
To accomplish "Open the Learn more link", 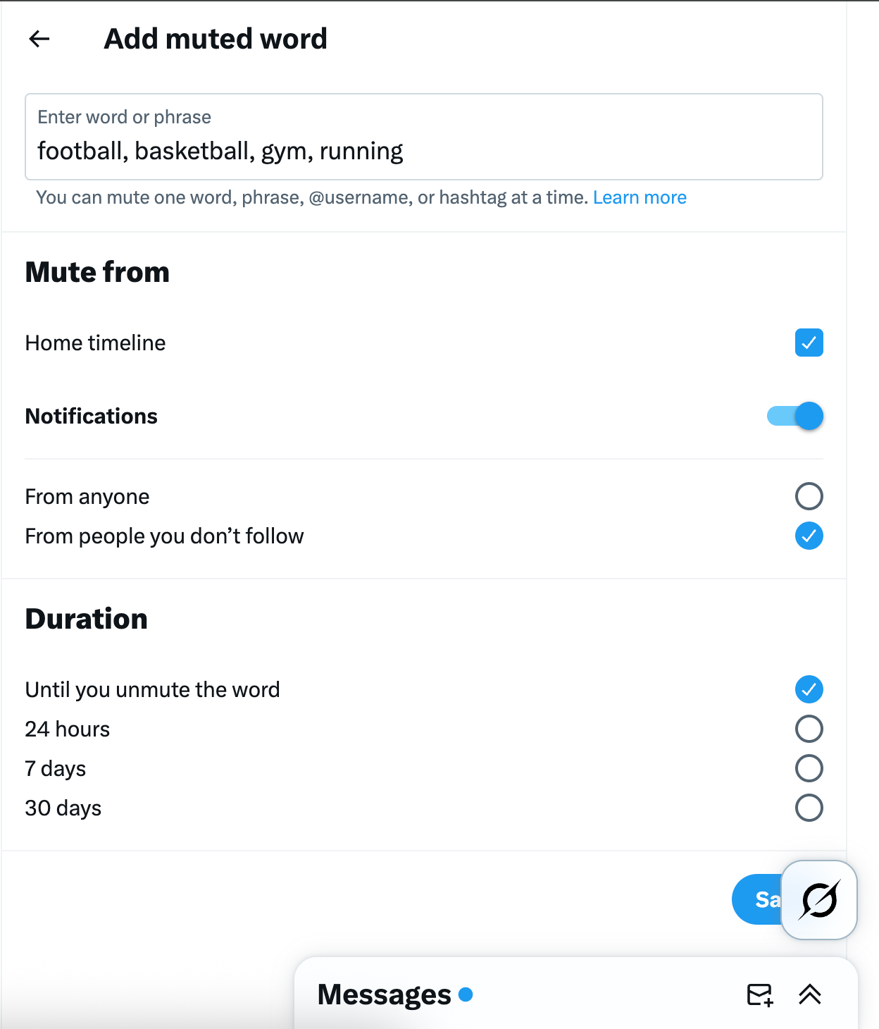I will (x=640, y=197).
